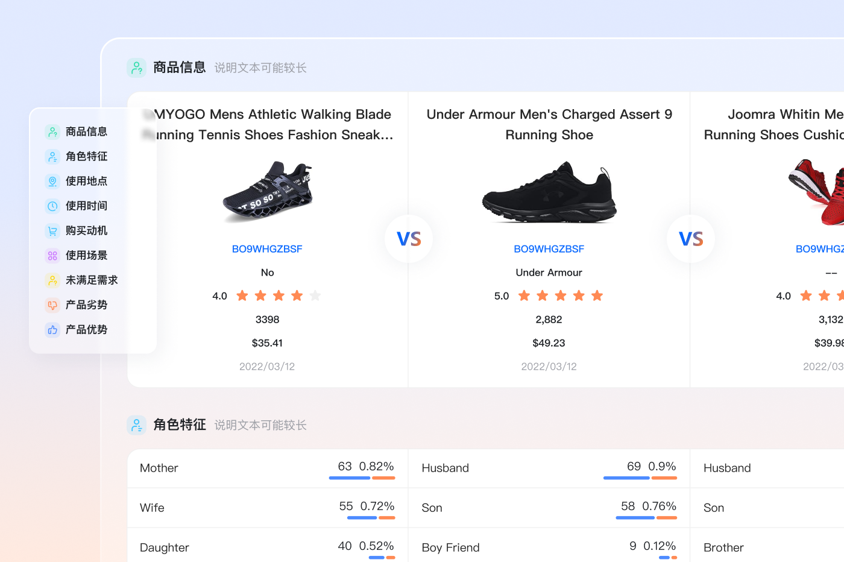Click the 产品劣势 thumbs-down icon
The height and width of the screenshot is (562, 844).
[x=52, y=305]
